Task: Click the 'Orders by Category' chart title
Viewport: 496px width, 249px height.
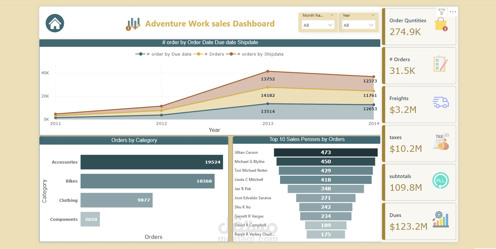Action: coord(134,140)
